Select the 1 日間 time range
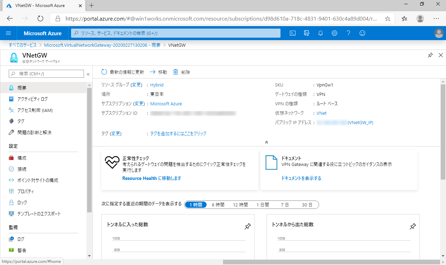Screen dimensions: 446x265 tap(263, 205)
